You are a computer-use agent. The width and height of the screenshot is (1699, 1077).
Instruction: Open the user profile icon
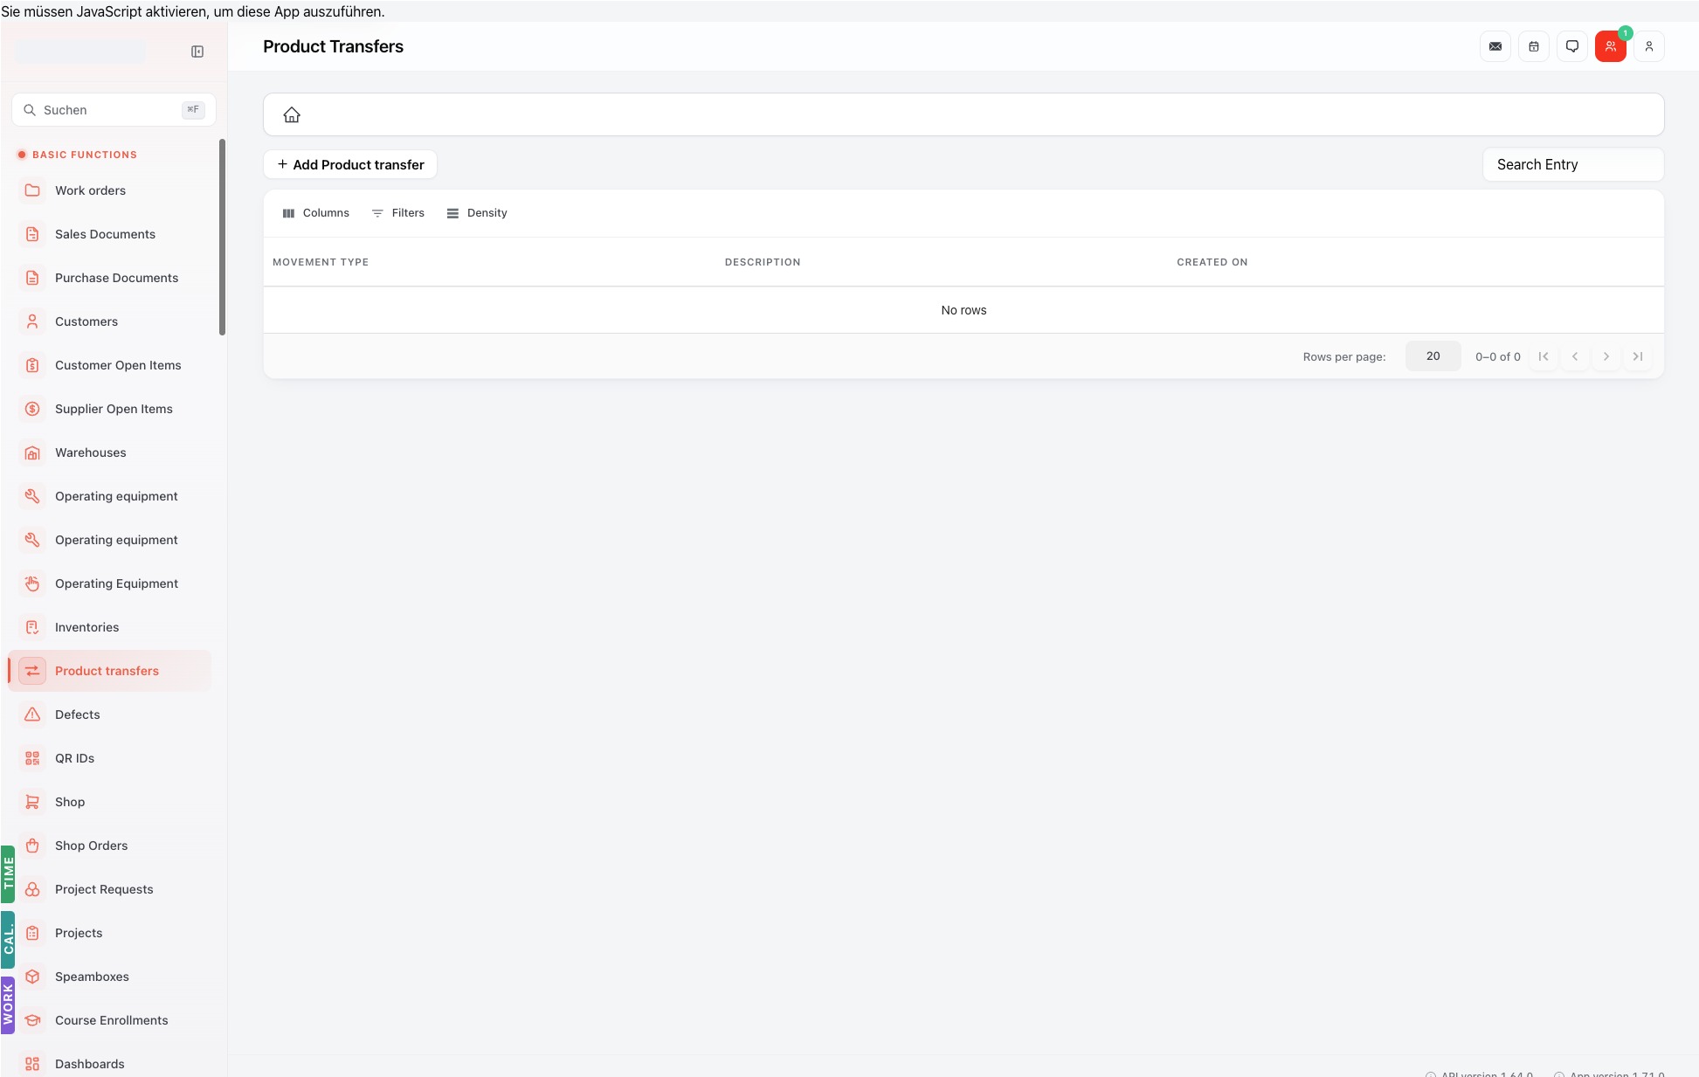(1649, 46)
